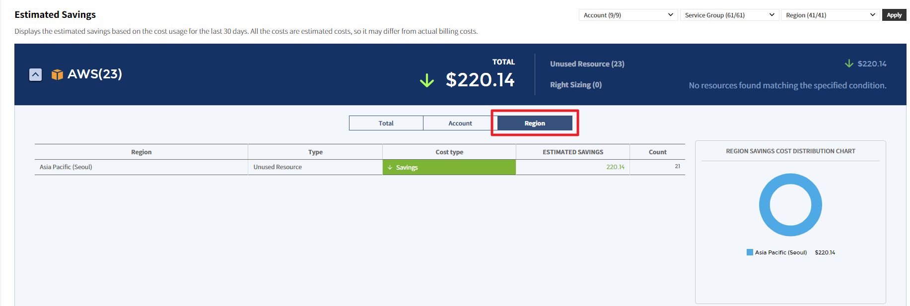
Task: Click the green Savings cost type cell
Action: coord(449,167)
